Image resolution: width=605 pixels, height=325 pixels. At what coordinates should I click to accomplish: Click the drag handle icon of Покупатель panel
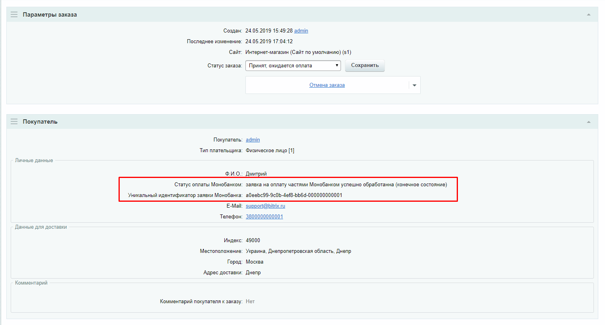(14, 122)
